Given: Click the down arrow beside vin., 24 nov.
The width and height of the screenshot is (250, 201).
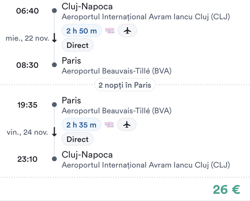Looking at the screenshot, I should point(54,132).
